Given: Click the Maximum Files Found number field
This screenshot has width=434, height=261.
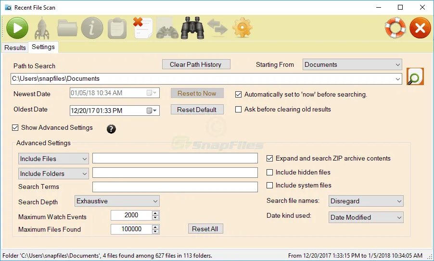Looking at the screenshot, I should point(131,229).
